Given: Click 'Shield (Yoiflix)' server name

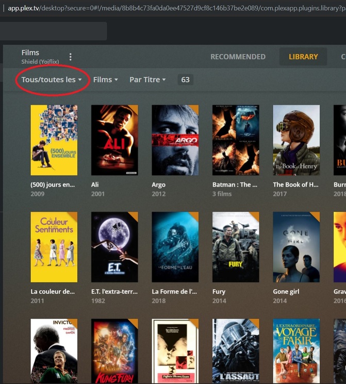Looking at the screenshot, I should (40, 61).
